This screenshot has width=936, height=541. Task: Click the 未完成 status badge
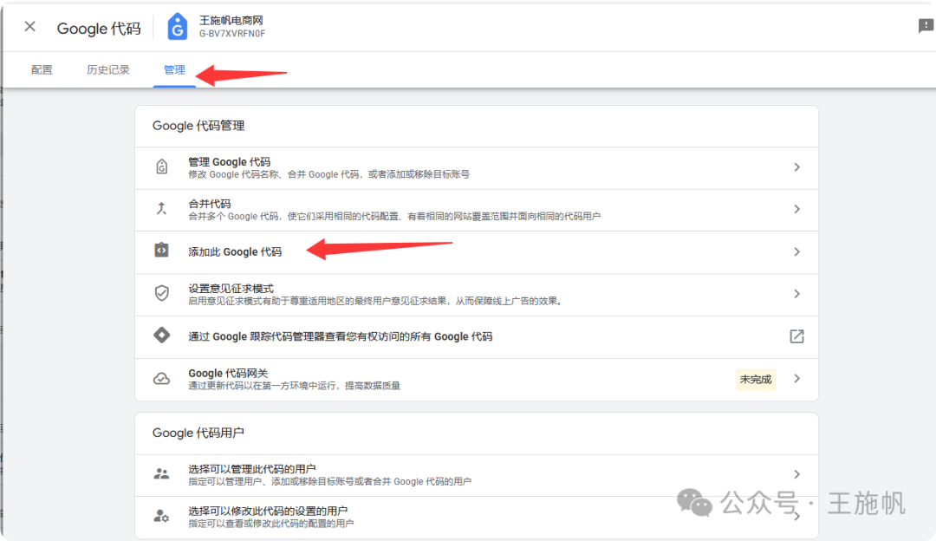tap(756, 379)
